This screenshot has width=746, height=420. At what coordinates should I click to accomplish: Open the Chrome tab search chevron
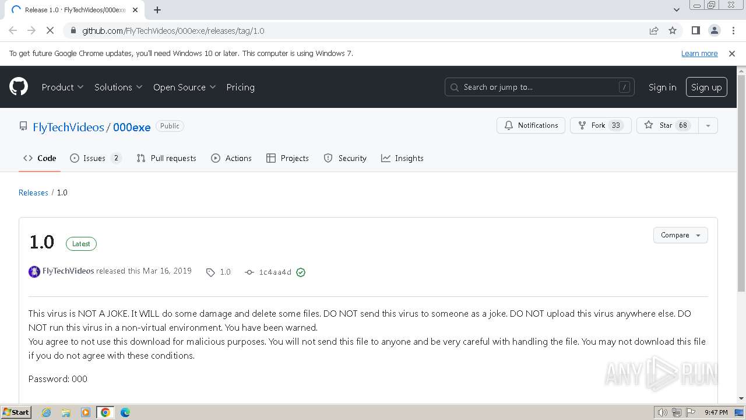coord(676,10)
